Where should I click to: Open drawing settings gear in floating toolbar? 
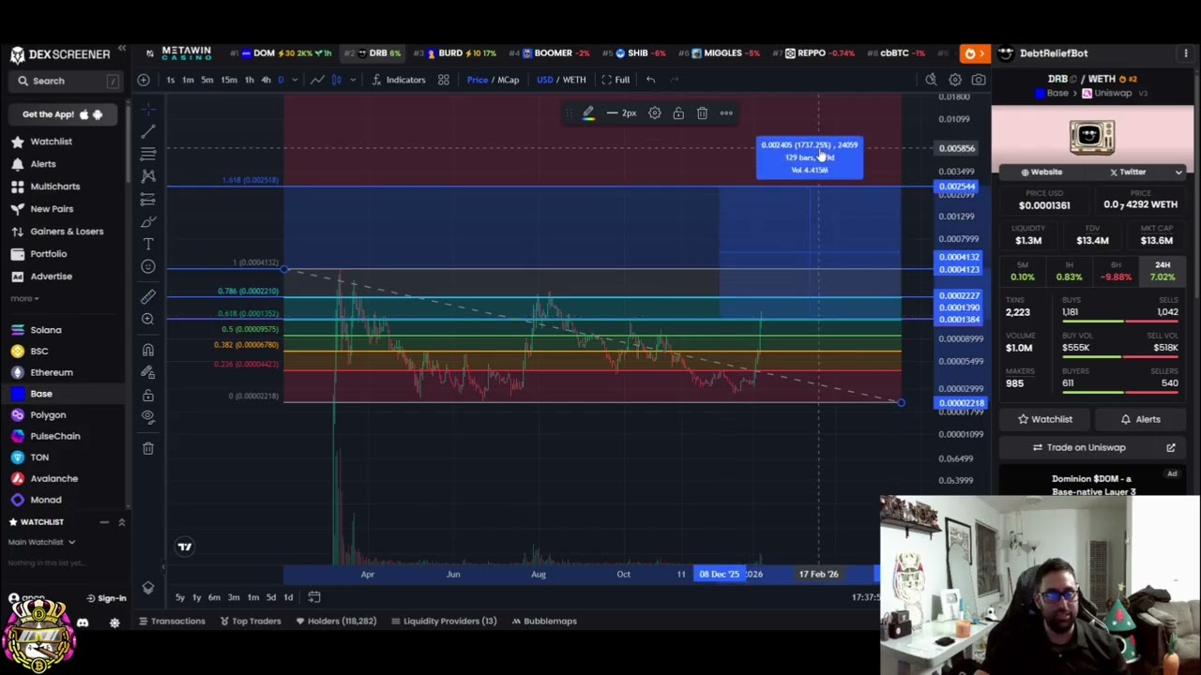(x=654, y=113)
